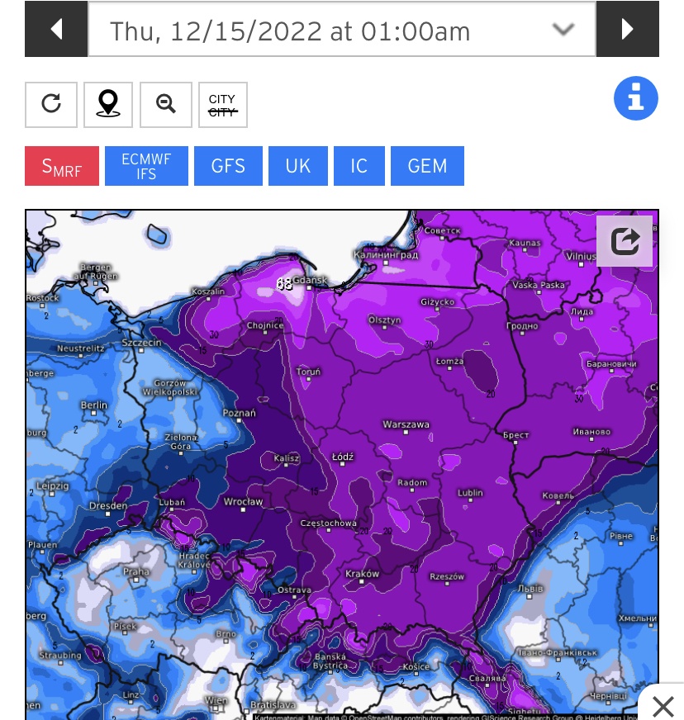Viewport: 684px width, 720px height.
Task: Click the Gdansk city label on map
Action: click(311, 281)
